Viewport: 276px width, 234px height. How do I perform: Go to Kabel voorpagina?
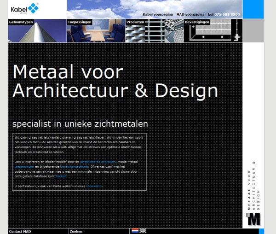pos(158,14)
